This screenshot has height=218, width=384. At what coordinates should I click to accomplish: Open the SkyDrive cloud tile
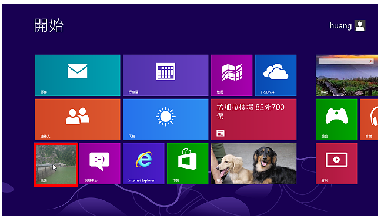276,75
